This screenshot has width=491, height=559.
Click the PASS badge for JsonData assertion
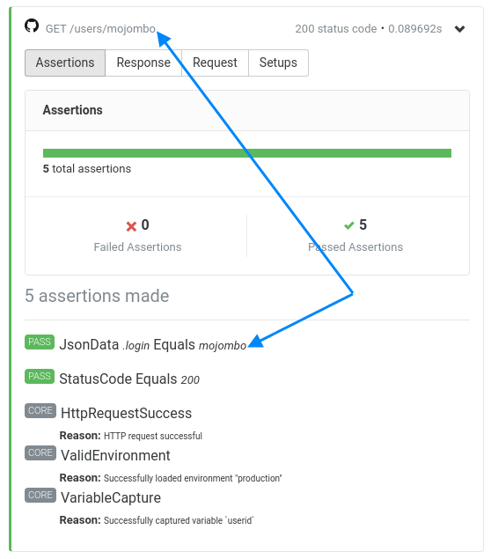click(x=40, y=342)
